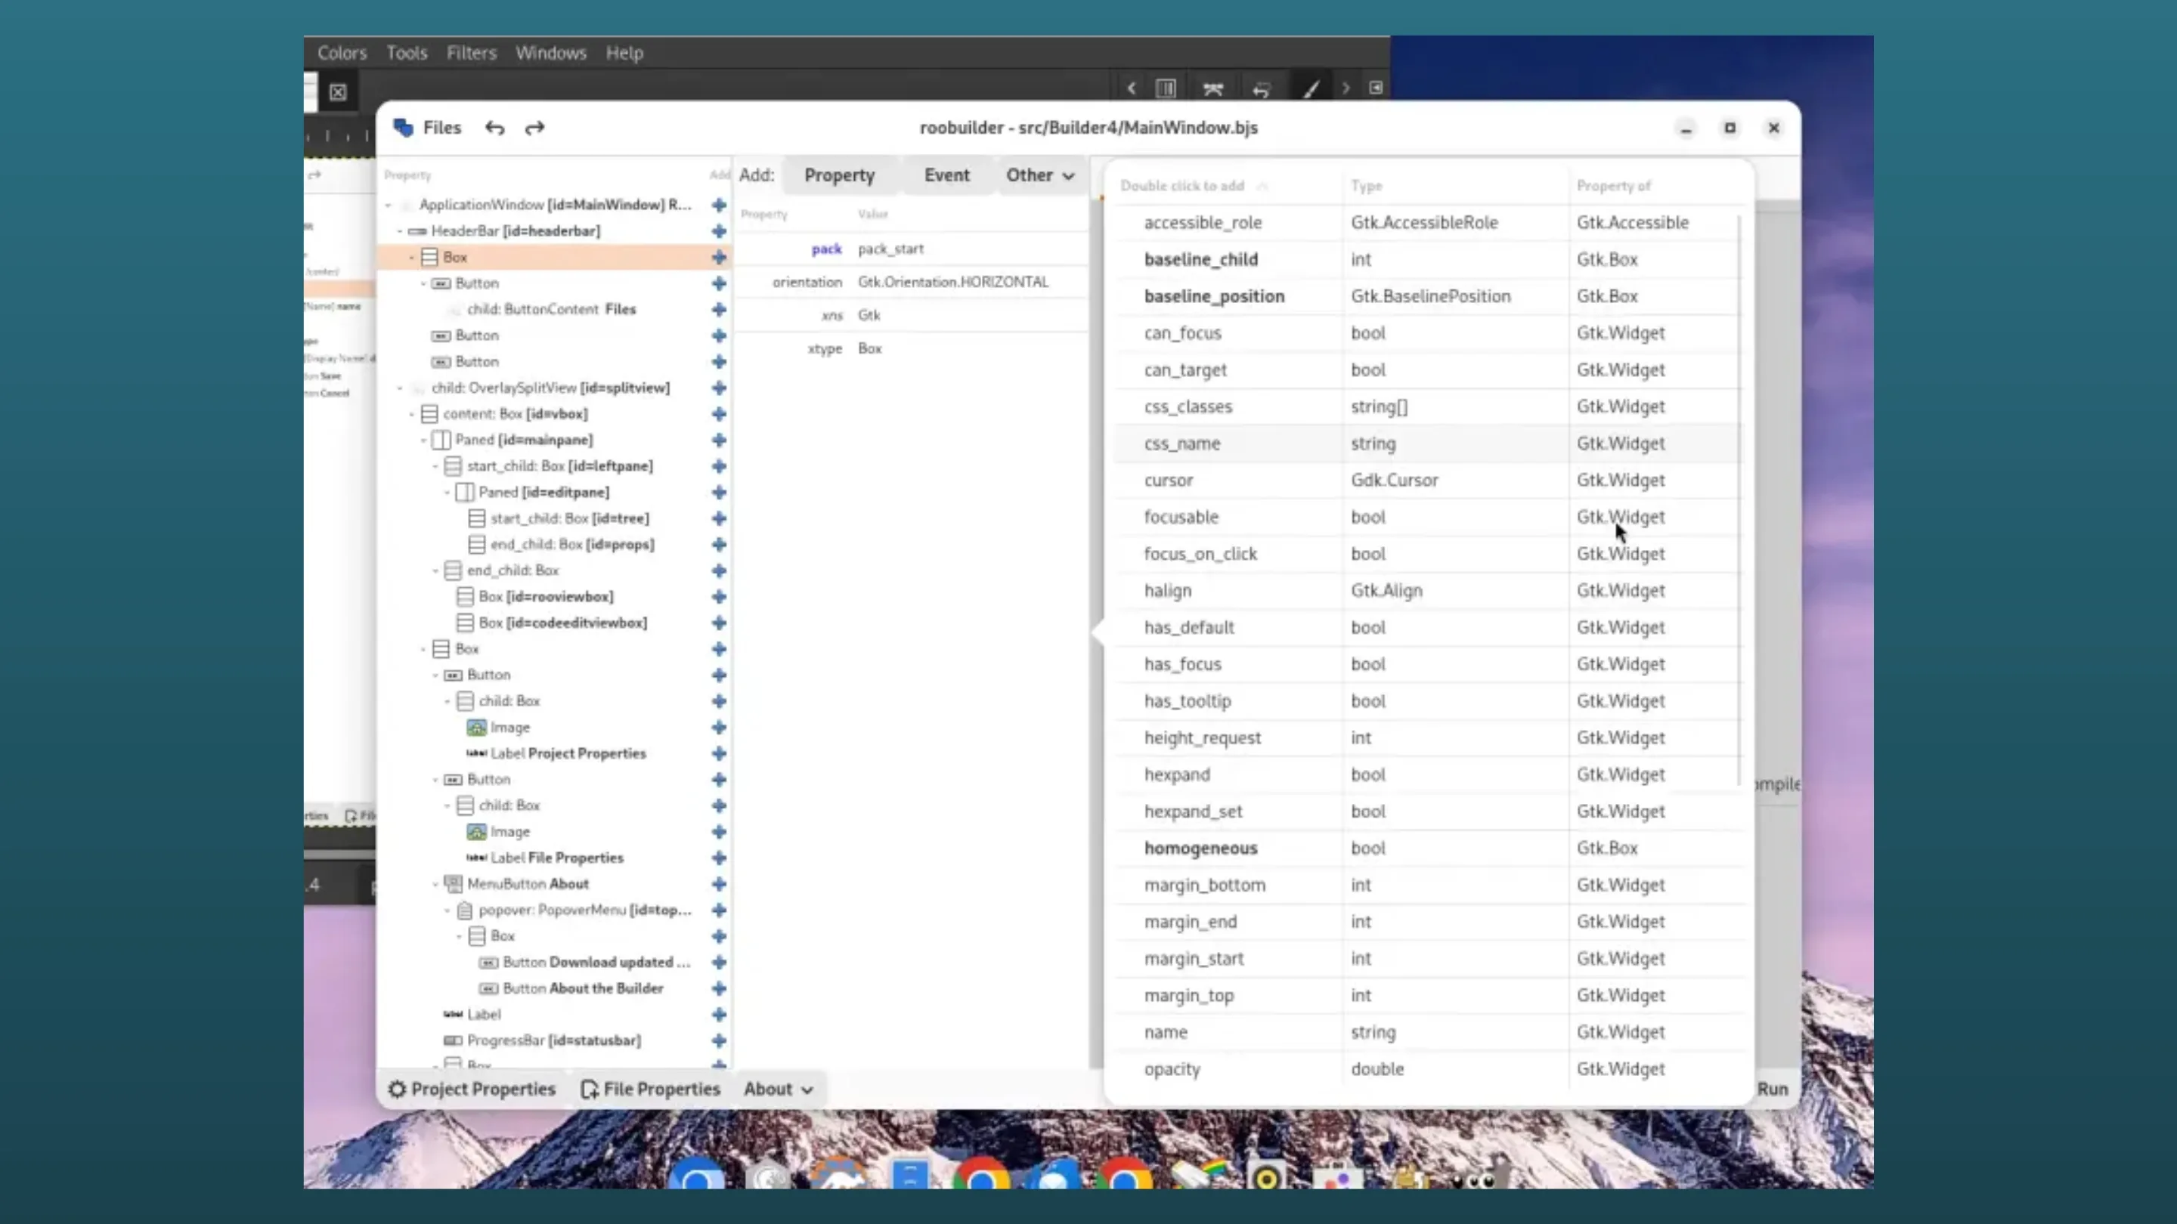This screenshot has width=2177, height=1224.
Task: Open the Help menu in background window
Action: click(x=624, y=52)
